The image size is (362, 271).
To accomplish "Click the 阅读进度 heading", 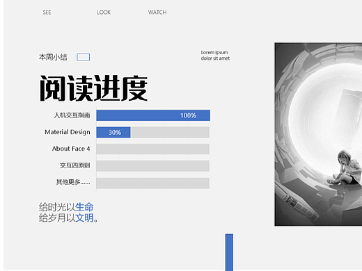I will tap(94, 88).
